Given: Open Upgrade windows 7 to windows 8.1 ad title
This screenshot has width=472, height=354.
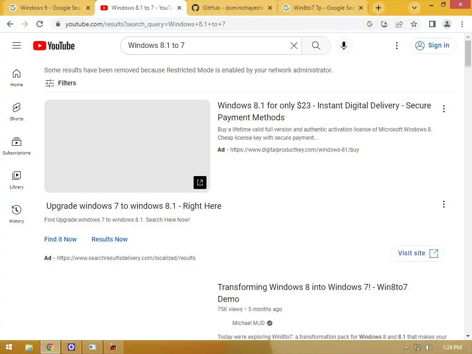Looking at the screenshot, I should [134, 206].
